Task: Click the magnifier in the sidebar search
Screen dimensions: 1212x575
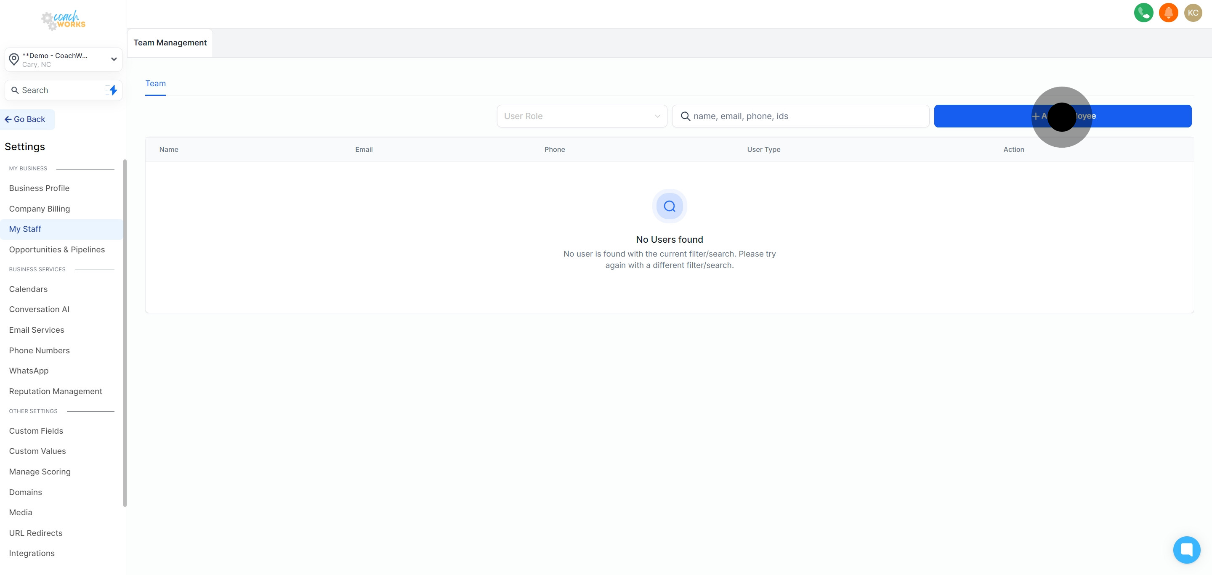Action: tap(15, 90)
